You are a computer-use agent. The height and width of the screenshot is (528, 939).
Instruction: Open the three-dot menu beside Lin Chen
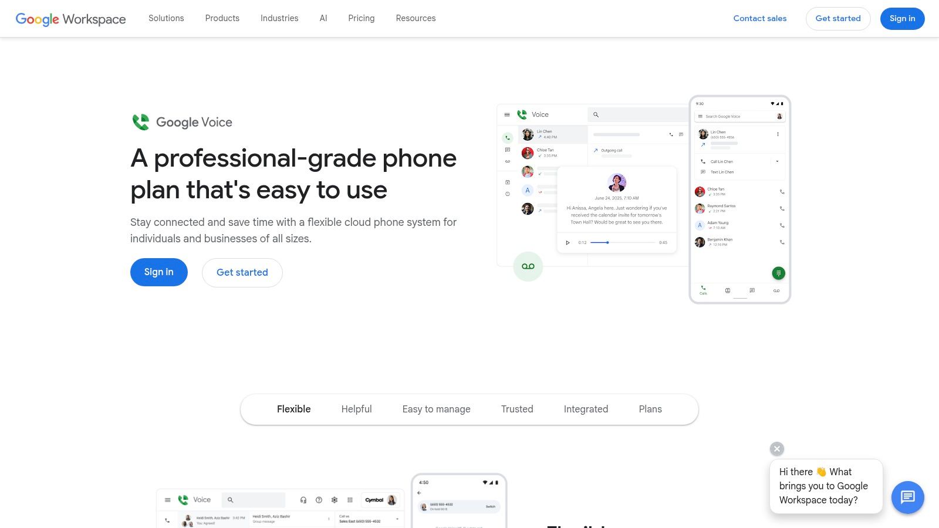point(778,134)
